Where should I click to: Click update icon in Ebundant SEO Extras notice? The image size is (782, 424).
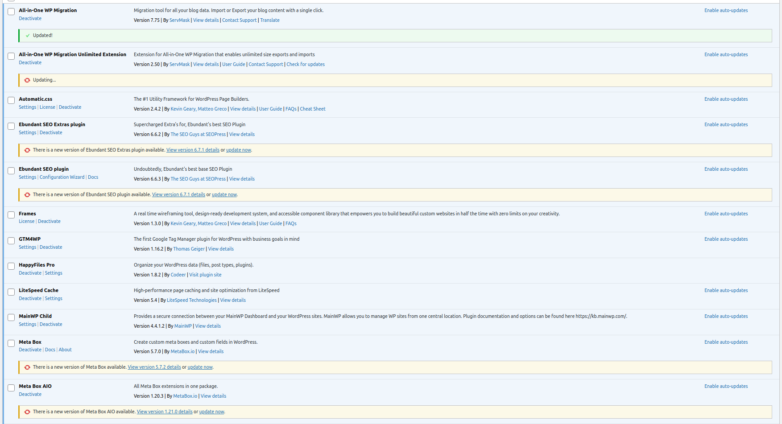(x=27, y=150)
